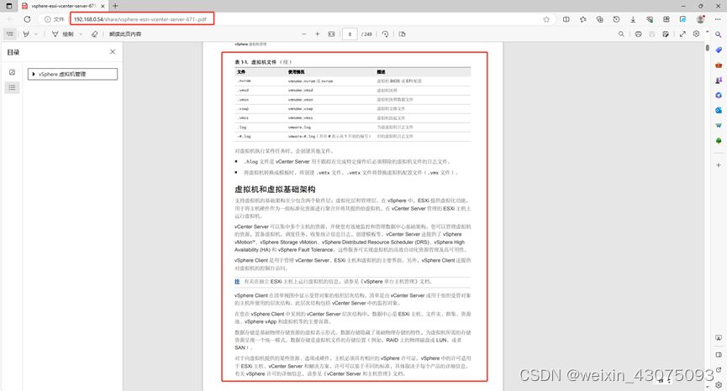
Task: Open PDF viewer settings gear
Action: pos(697,34)
